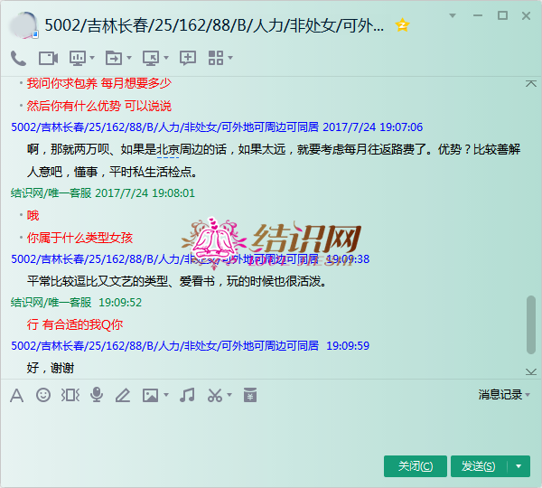
Task: Open the file transfer dropdown arrow
Action: [129, 58]
